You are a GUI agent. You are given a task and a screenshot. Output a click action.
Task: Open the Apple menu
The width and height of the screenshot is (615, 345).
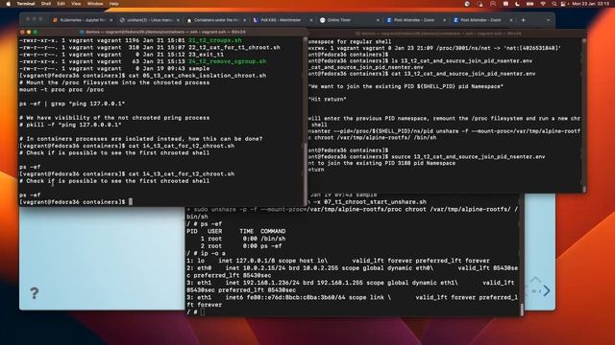(x=9, y=4)
